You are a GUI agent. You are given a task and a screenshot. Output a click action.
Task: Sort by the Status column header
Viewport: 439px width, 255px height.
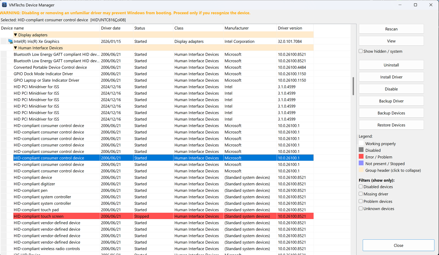153,28
